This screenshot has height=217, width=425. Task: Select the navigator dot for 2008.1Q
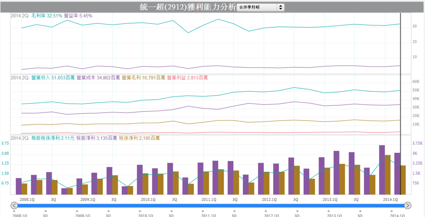tap(14, 211)
